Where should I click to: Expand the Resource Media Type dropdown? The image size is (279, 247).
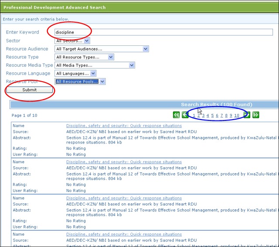(95, 65)
